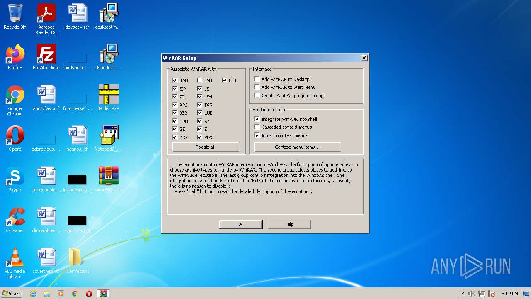Open Google Chrome desktop shortcut
This screenshot has height=299, width=531.
pyautogui.click(x=15, y=100)
